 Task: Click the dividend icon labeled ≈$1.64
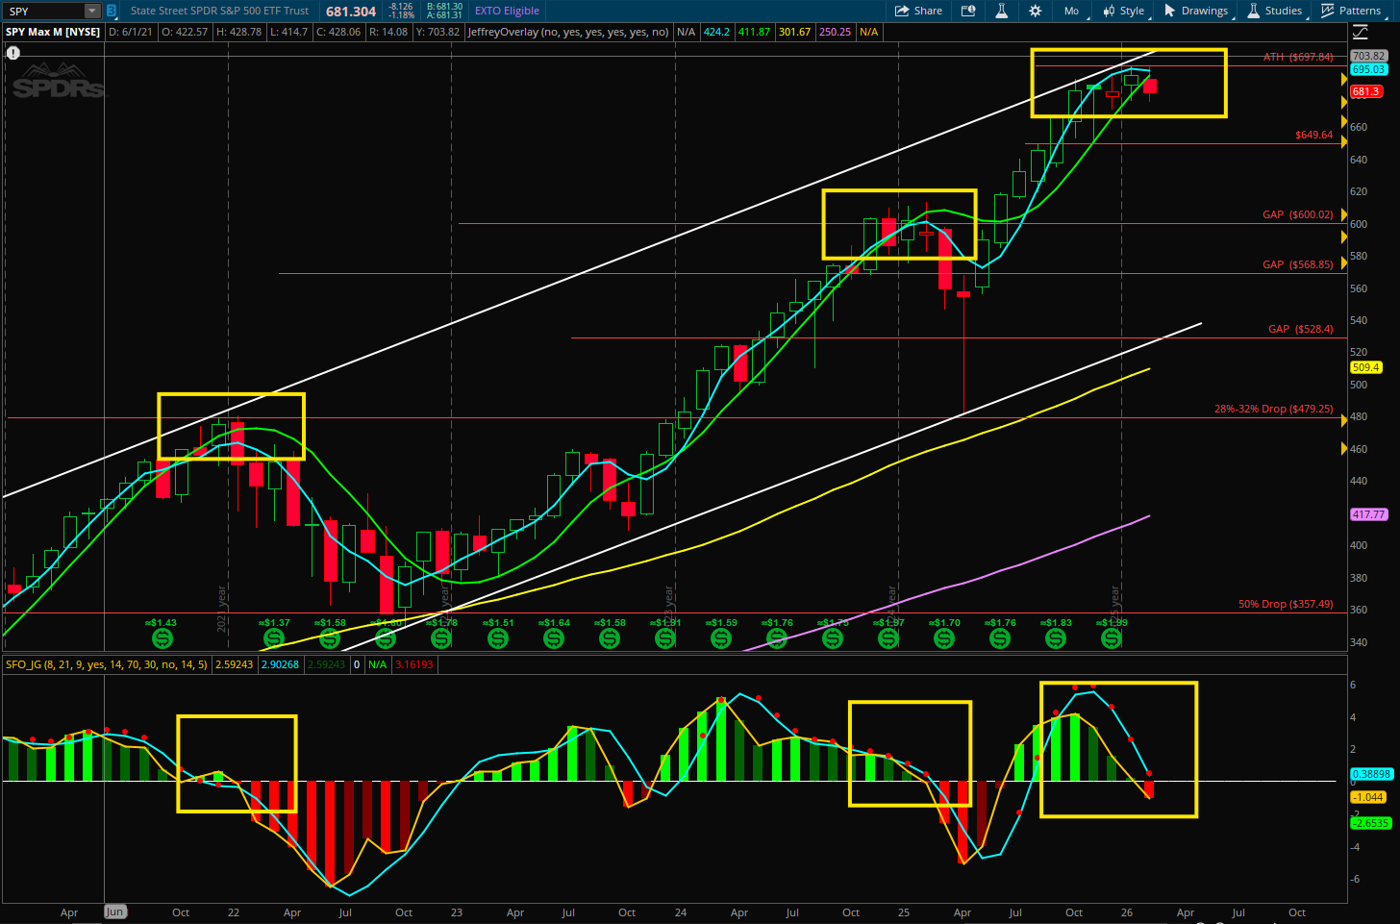[x=554, y=637]
